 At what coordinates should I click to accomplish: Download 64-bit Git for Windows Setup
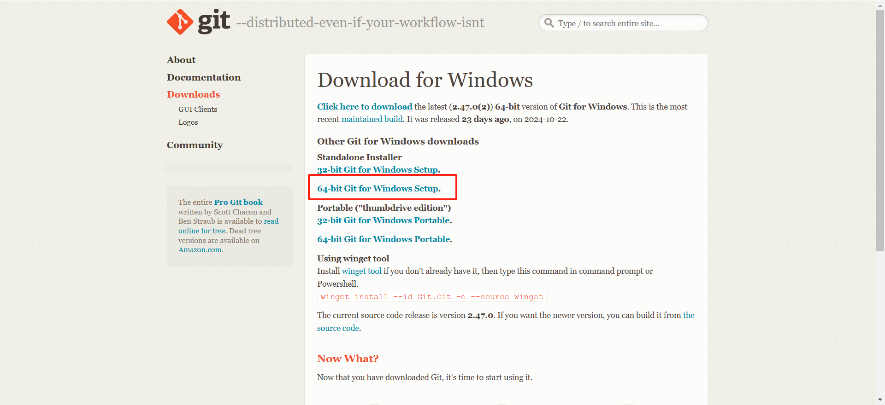coord(378,189)
